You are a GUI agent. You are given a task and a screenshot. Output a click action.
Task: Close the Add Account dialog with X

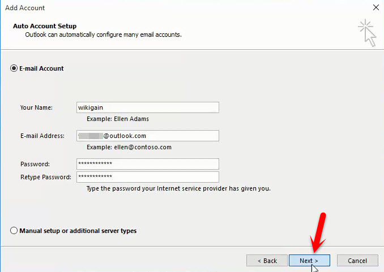tap(376, 7)
